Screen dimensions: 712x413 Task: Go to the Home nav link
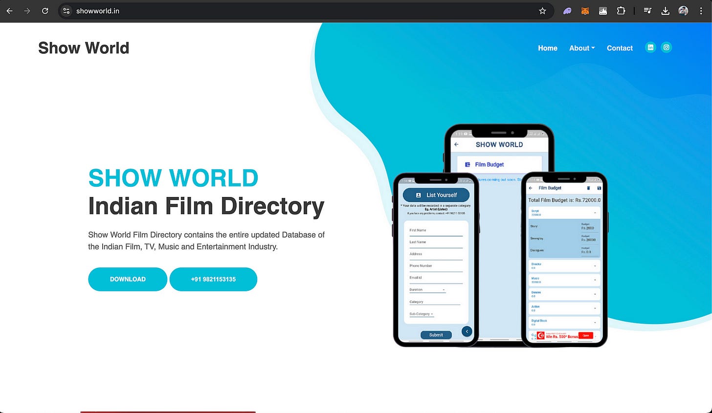coord(548,48)
